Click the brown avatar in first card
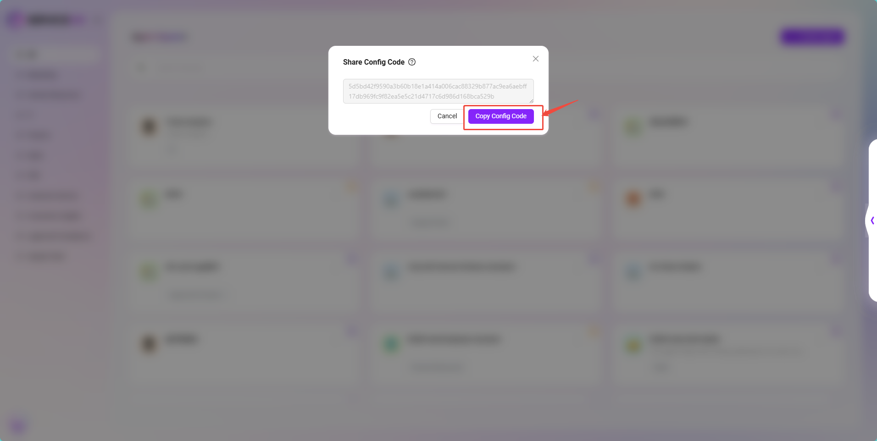Image resolution: width=877 pixels, height=441 pixels. point(149,126)
